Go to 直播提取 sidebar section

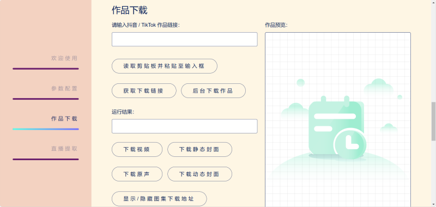click(64, 149)
